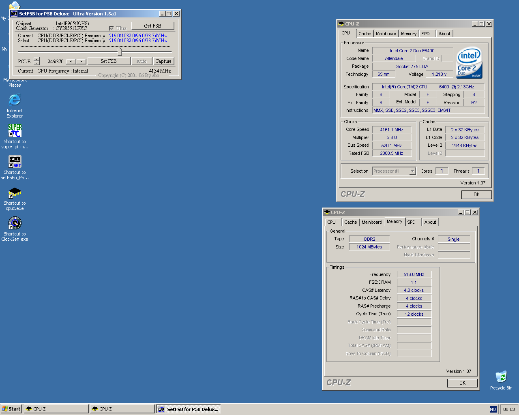The width and height of the screenshot is (519, 415).
Task: Click the Channels # value Single
Action: pyautogui.click(x=454, y=239)
